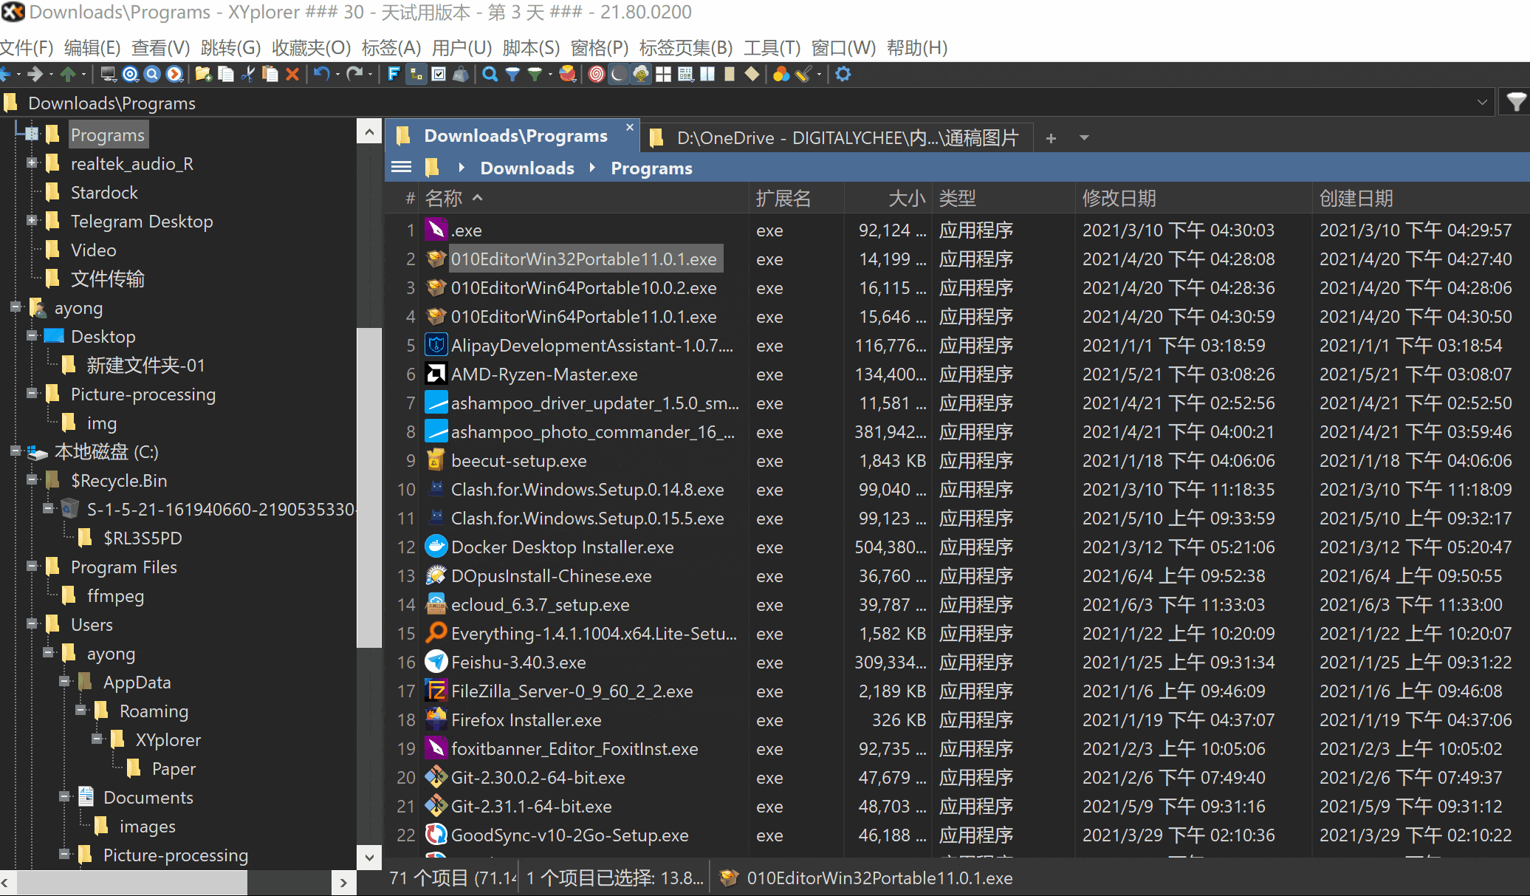Viewport: 1530px width, 896px height.
Task: Click the orange arrow preview icon in the toolbar
Action: [175, 74]
